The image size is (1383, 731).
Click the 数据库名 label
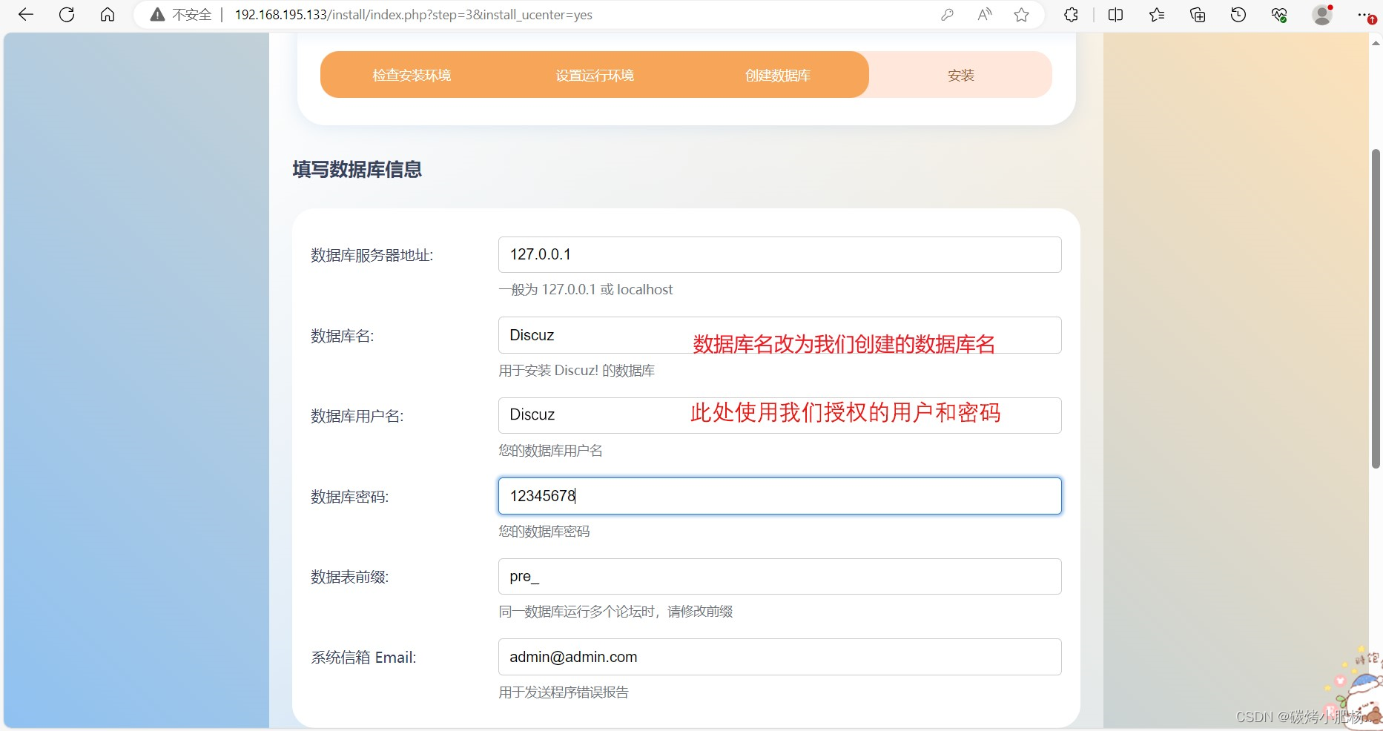(x=343, y=336)
